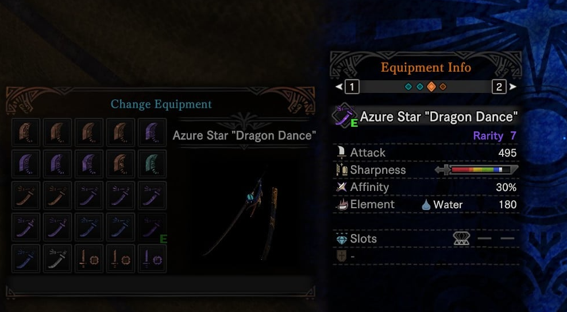The image size is (567, 312).
Task: Click the defense shield icon below Slots
Action: click(341, 256)
